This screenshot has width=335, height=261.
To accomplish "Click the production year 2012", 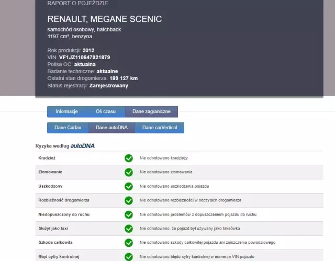I will pos(88,50).
